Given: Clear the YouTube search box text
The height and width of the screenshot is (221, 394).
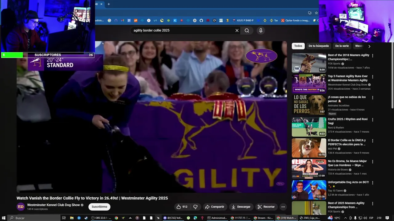Looking at the screenshot, I should tap(237, 30).
